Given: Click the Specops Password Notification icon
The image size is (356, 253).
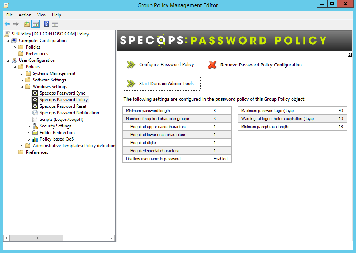Looking at the screenshot, I should tap(35, 113).
